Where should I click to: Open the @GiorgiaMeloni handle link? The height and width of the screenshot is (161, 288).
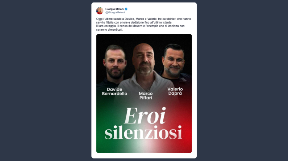click(x=115, y=12)
